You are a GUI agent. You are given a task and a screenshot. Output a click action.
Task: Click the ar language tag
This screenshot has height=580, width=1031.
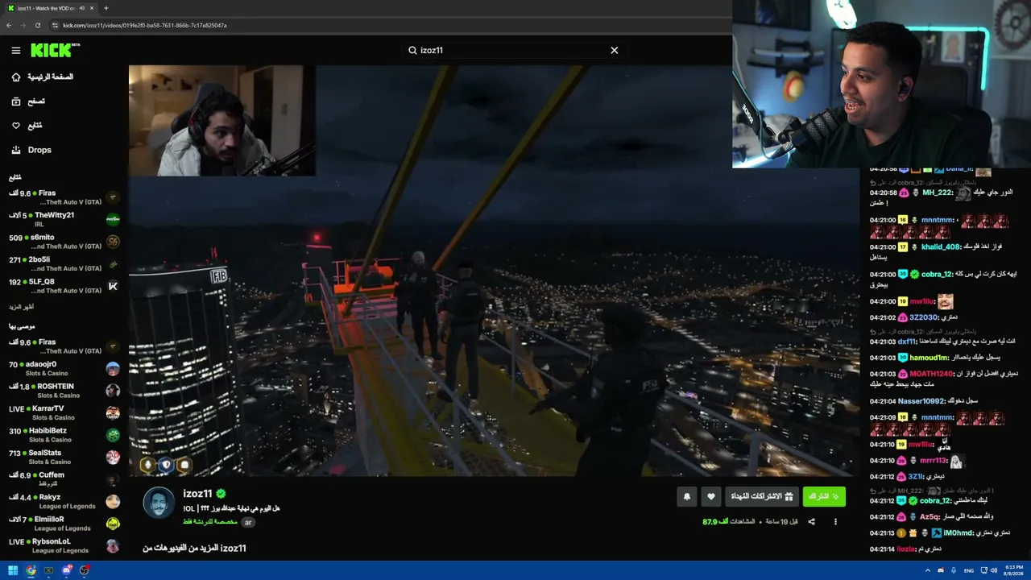click(248, 522)
